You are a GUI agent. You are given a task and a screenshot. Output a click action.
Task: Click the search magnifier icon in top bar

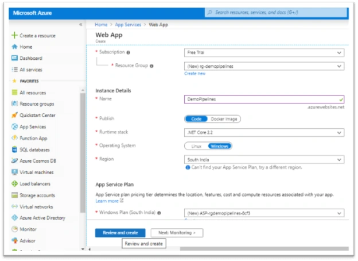[209, 12]
